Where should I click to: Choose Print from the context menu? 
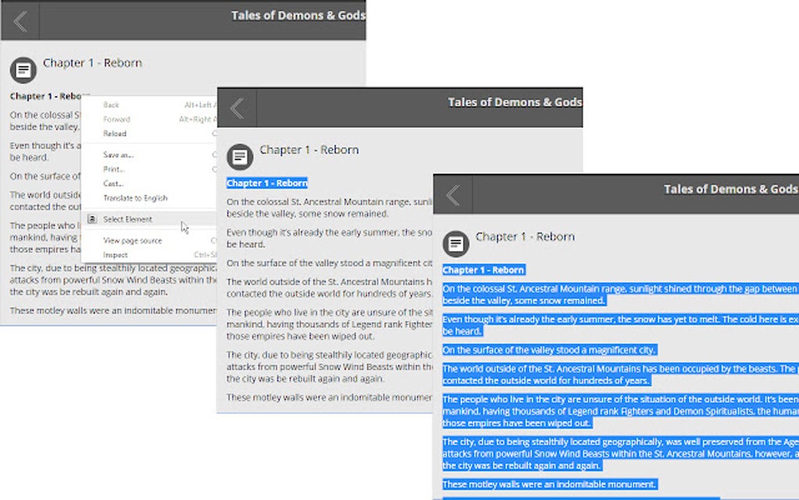coord(112,168)
